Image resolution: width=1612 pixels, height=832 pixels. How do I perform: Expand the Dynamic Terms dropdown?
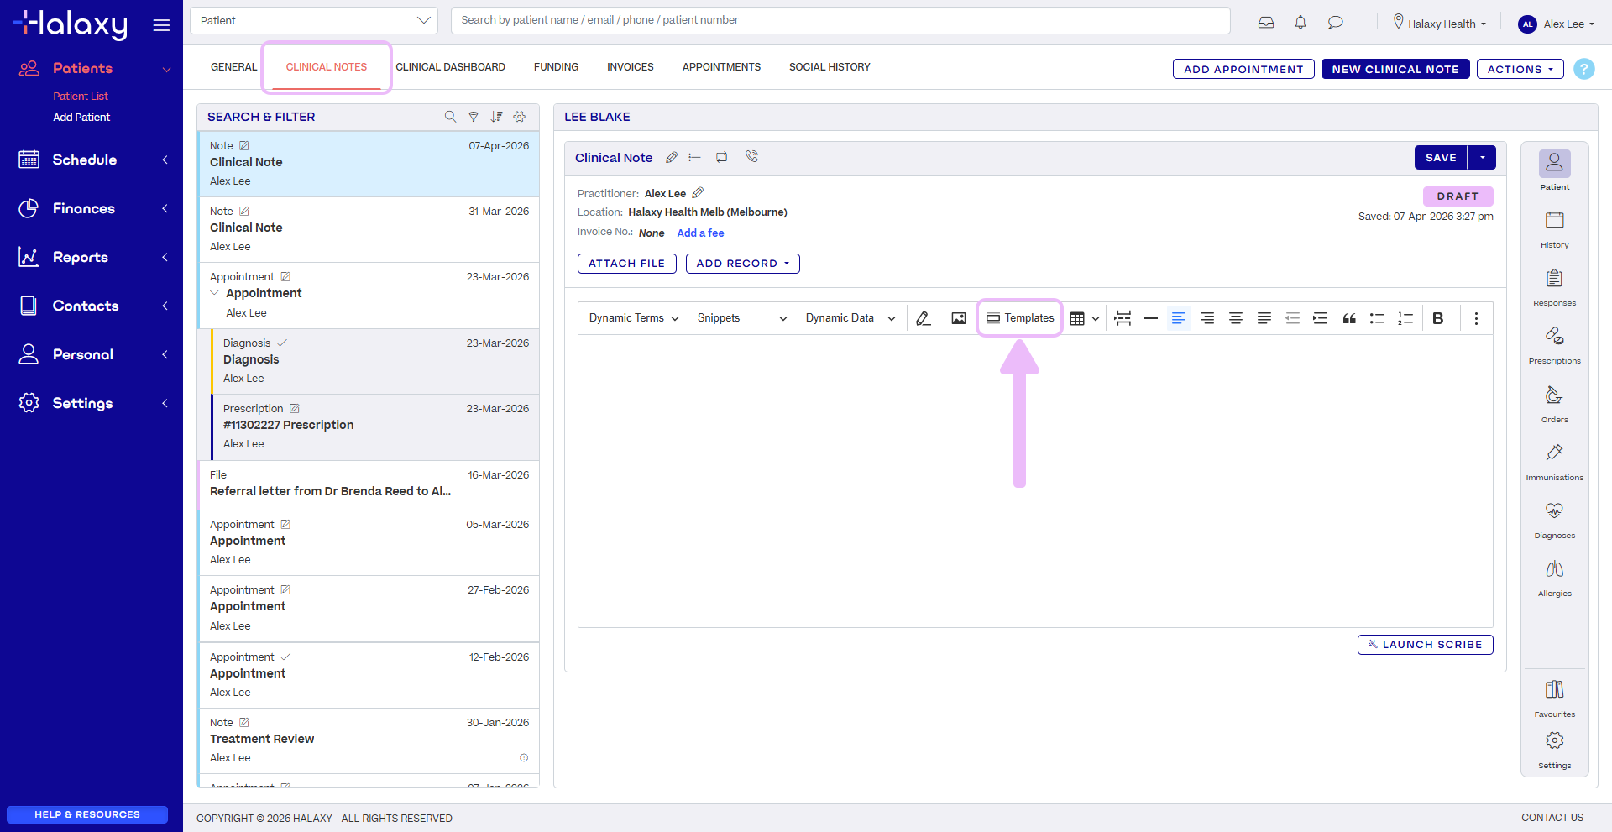(634, 318)
